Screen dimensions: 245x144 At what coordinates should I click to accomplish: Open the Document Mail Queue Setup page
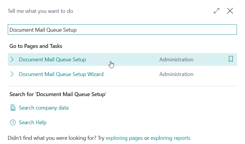(52, 60)
